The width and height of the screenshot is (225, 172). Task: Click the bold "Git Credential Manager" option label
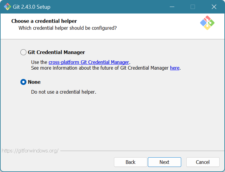point(56,52)
